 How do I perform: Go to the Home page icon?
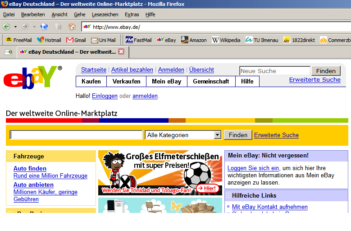72,27
